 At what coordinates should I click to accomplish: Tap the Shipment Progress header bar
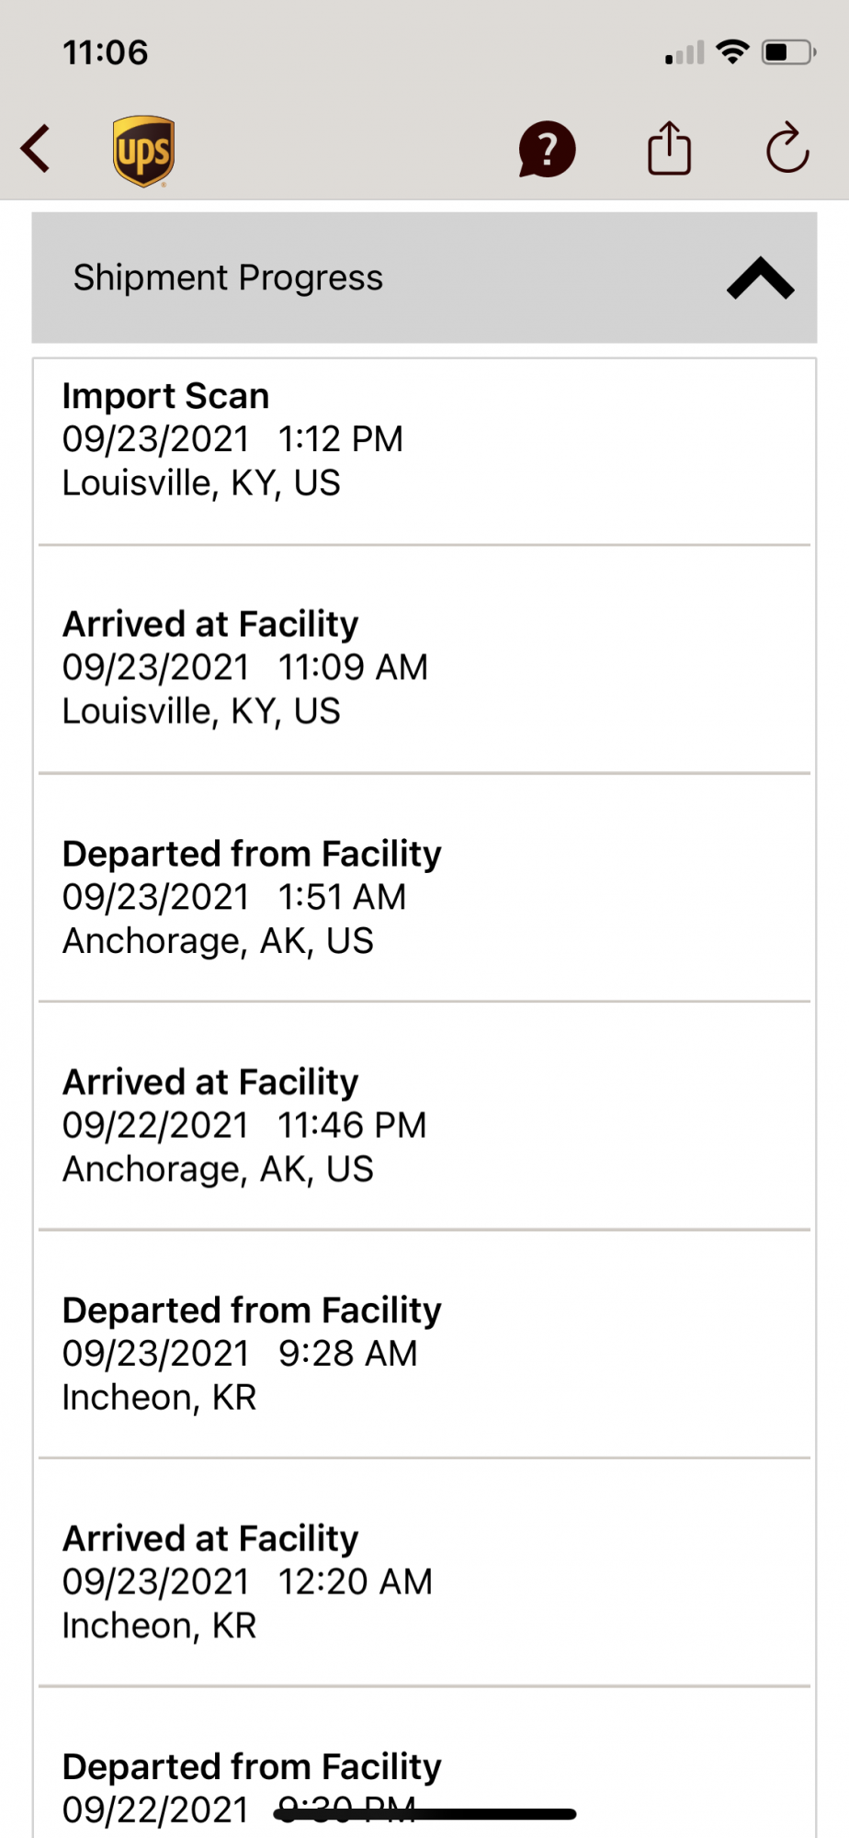tap(424, 278)
